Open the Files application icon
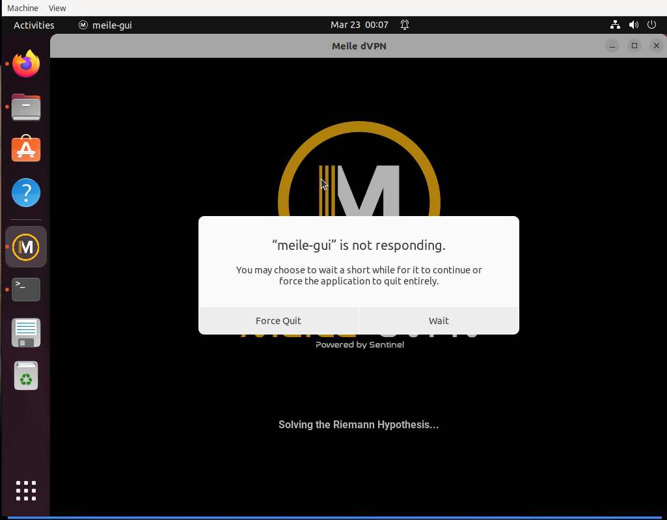Screen dimensions: 667x520 coord(25,107)
